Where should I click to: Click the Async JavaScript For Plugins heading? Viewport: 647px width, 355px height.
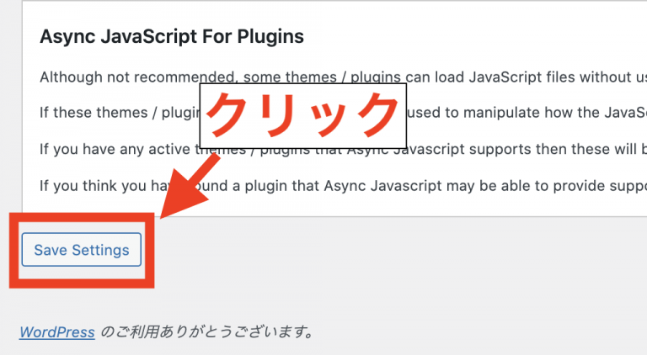172,37
